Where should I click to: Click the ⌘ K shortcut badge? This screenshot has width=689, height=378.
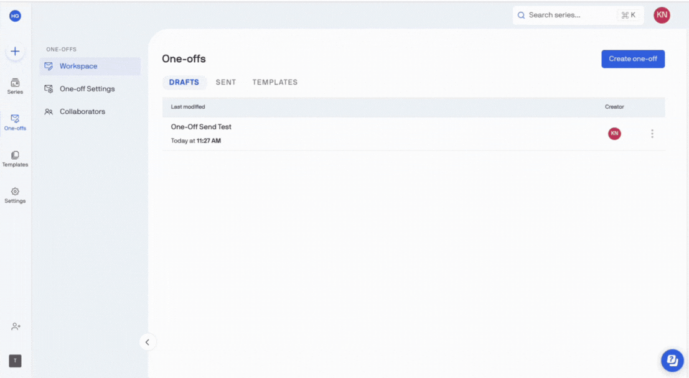(x=629, y=16)
